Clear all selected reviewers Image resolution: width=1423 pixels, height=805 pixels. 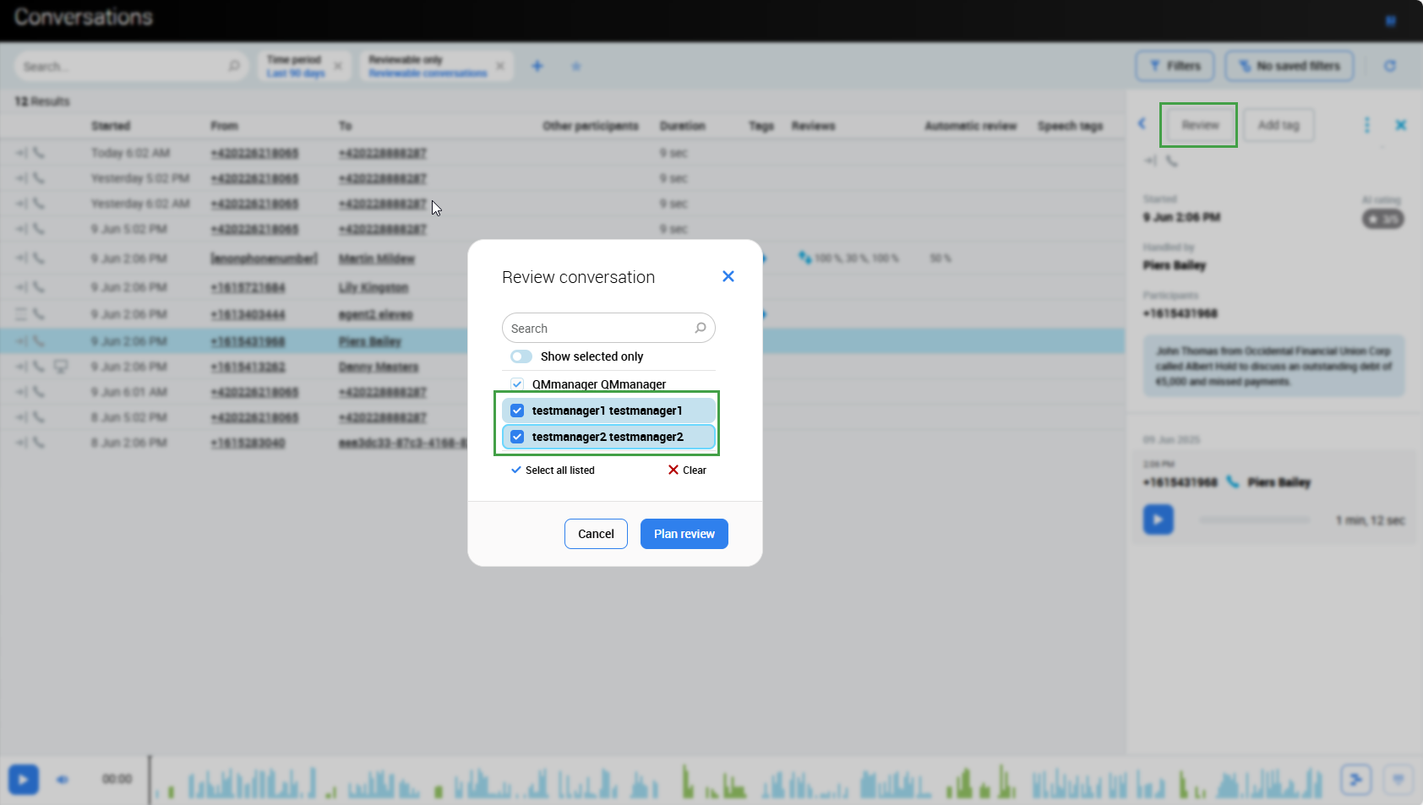pyautogui.click(x=687, y=470)
